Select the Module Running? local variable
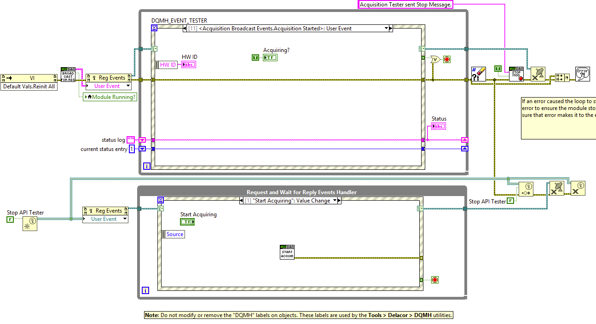 pos(110,97)
